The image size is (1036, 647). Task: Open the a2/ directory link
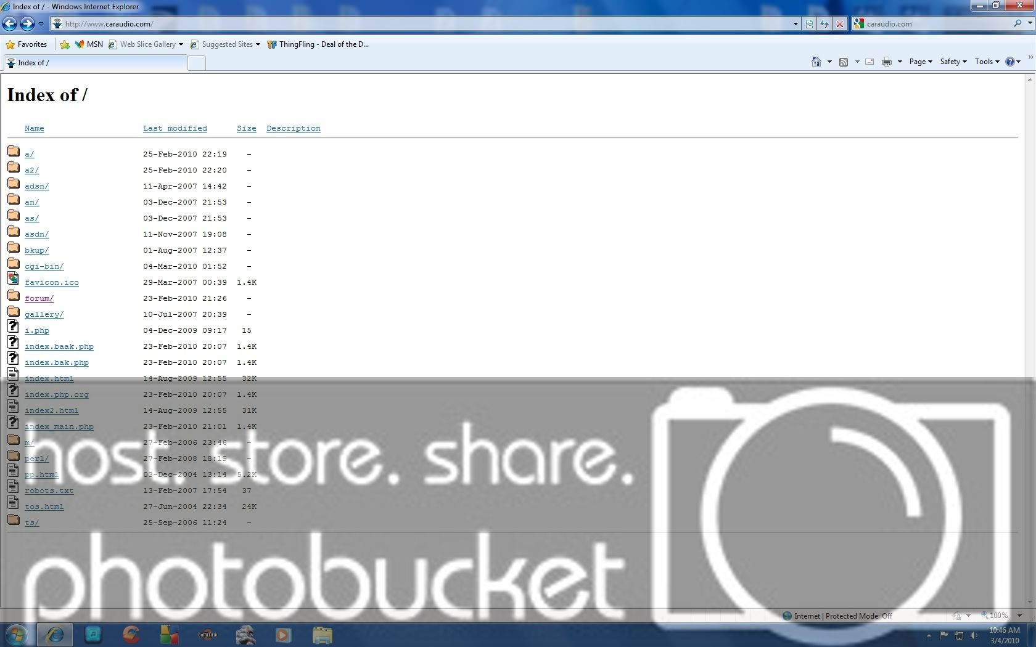coord(32,170)
